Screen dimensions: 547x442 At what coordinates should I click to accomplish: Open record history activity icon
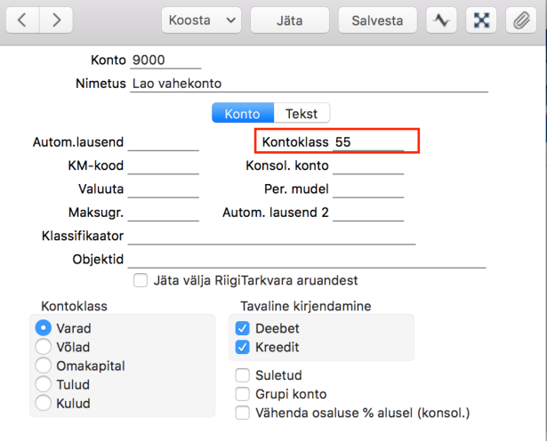pos(441,20)
